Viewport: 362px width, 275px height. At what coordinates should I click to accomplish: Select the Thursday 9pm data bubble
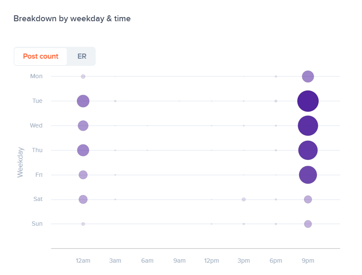(308, 150)
